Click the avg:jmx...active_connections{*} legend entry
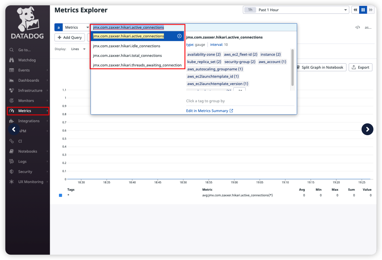Viewport: 382px width, 260px height. [x=237, y=195]
